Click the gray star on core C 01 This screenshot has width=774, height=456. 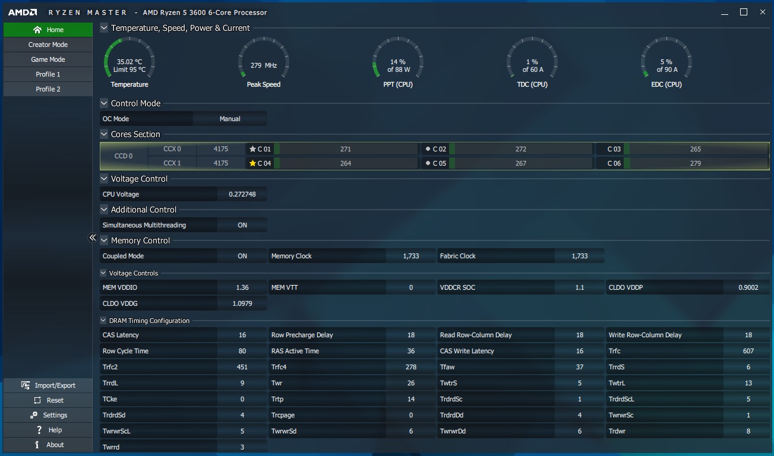(x=252, y=149)
